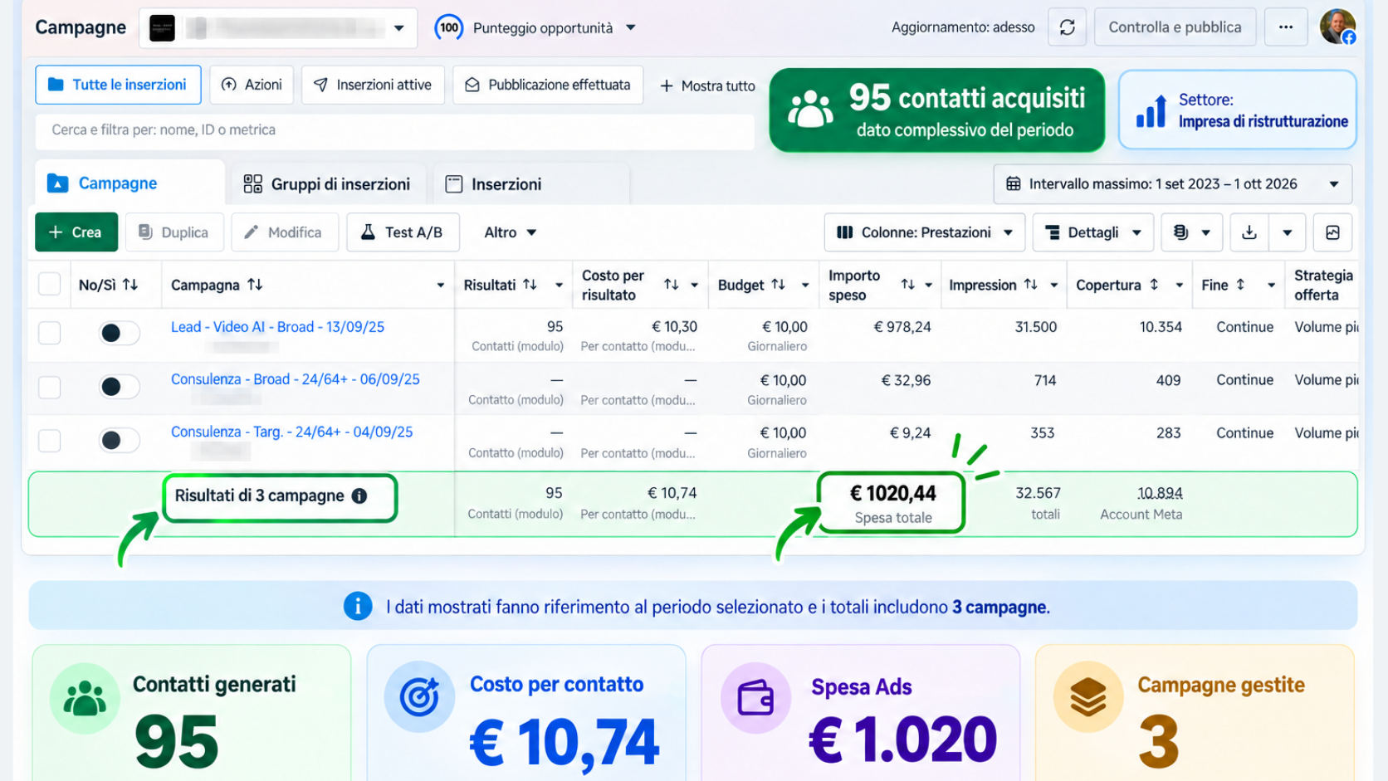Expand the Punteggio opportunità dropdown
The image size is (1388, 781).
point(631,27)
